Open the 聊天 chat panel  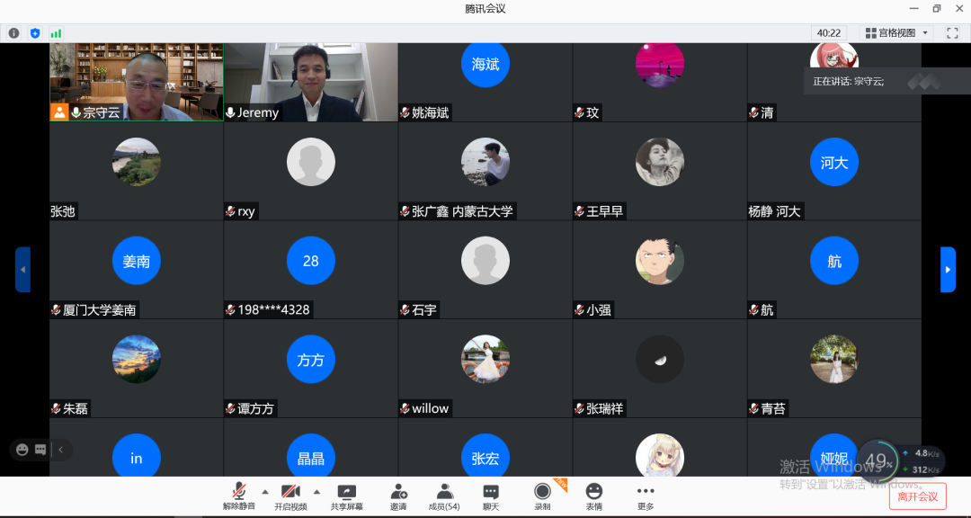491,496
